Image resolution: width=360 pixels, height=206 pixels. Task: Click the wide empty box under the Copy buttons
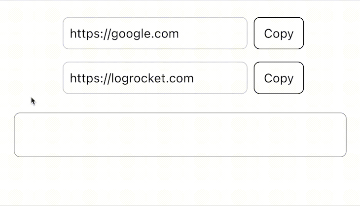[180, 135]
